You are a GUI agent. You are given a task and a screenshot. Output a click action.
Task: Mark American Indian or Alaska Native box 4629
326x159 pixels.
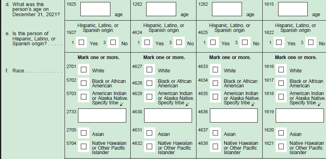pyautogui.click(x=149, y=97)
